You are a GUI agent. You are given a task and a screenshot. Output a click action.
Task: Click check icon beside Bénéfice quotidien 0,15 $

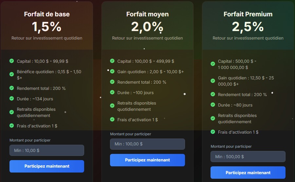pos(12,74)
